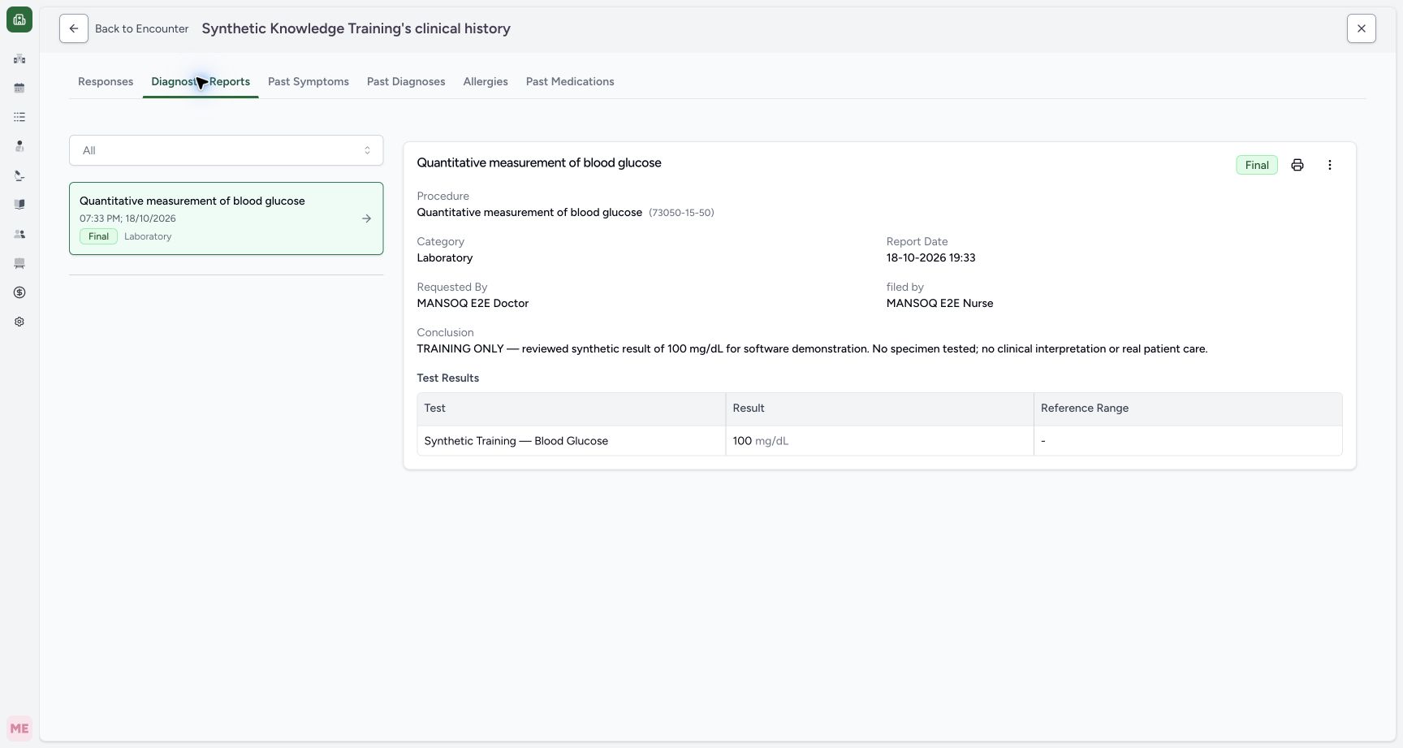Open the ME user avatar

click(19, 729)
